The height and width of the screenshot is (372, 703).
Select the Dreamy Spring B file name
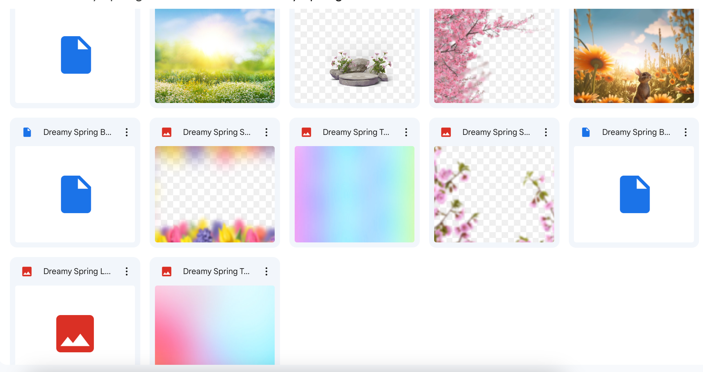tap(77, 132)
